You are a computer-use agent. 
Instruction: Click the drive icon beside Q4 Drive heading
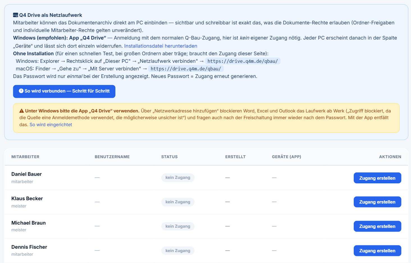click(16, 15)
